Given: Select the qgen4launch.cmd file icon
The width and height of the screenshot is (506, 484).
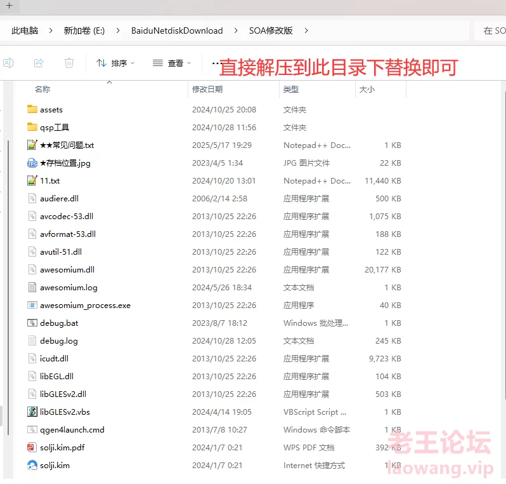Looking at the screenshot, I should (x=32, y=429).
